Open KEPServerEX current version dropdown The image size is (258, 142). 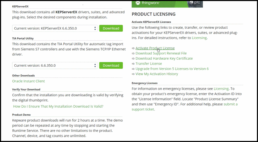click(x=54, y=28)
